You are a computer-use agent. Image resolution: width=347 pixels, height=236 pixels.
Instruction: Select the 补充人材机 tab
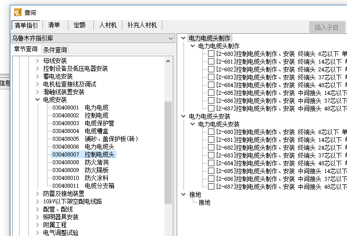coord(142,25)
